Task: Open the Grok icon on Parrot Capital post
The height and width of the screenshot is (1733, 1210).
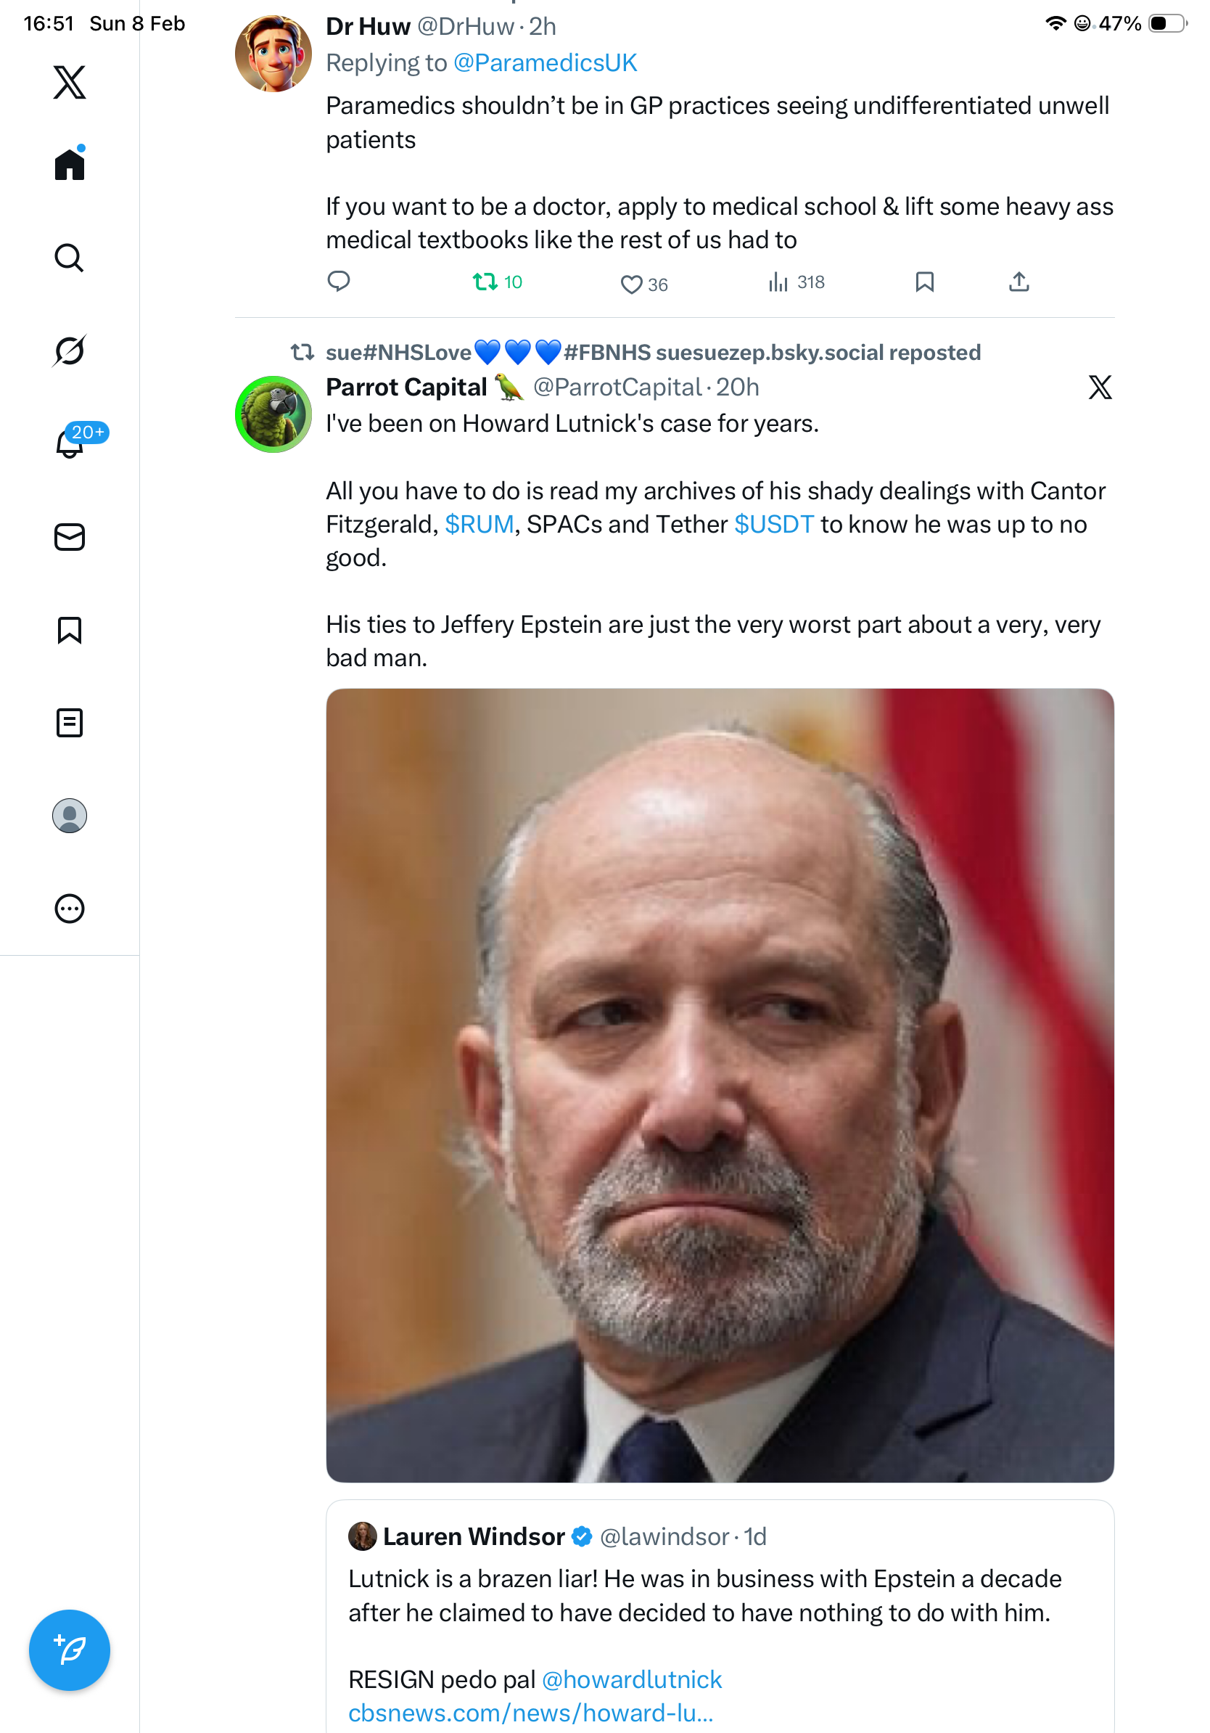Action: tap(1099, 388)
